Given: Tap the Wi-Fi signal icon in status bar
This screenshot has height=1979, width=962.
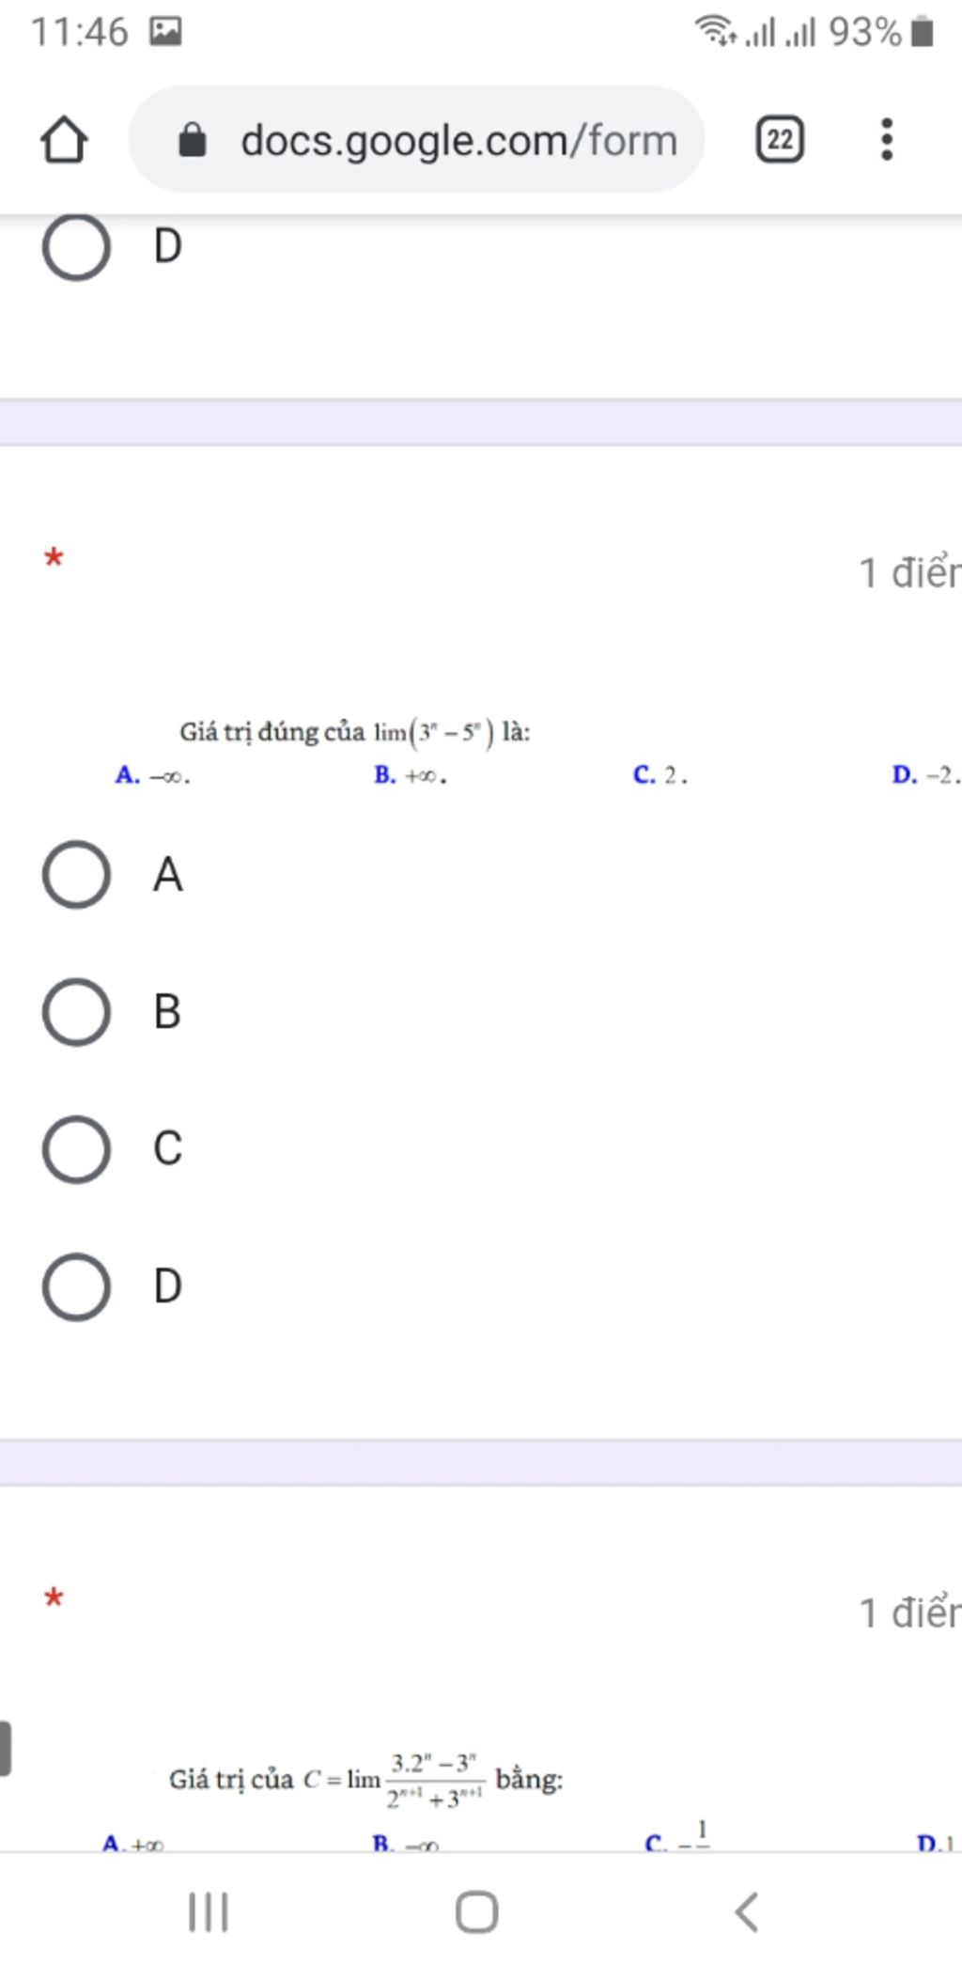Looking at the screenshot, I should [x=715, y=31].
